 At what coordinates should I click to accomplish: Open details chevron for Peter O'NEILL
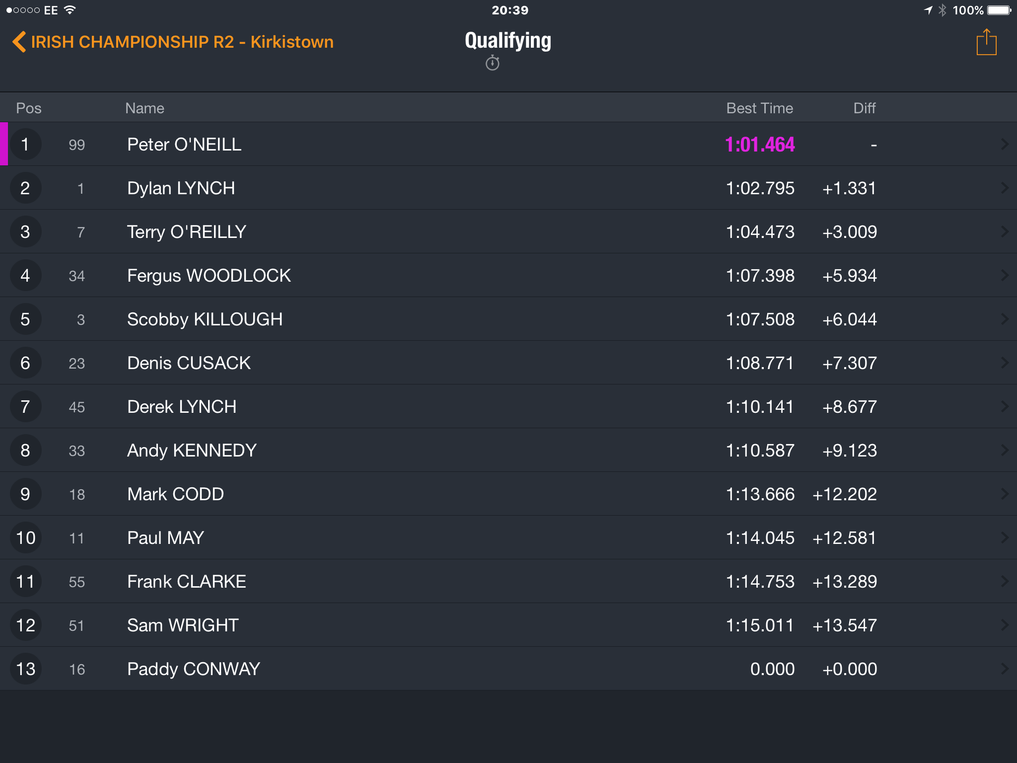tap(1004, 144)
